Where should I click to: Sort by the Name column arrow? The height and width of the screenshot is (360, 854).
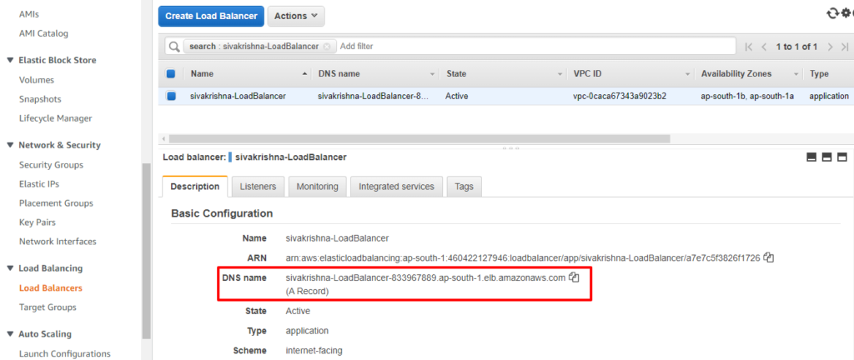pos(304,74)
